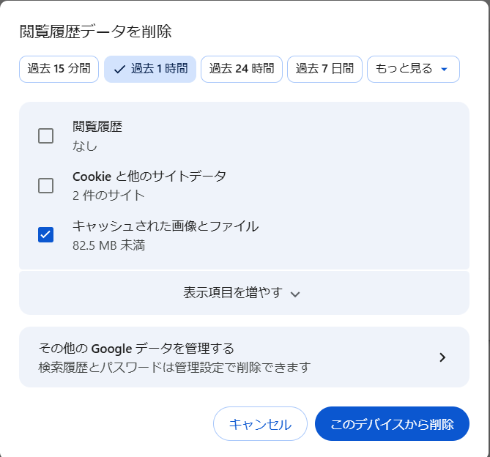The height and width of the screenshot is (457, 490).
Task: Click the chevron next to 表示項目を増やす
Action: click(295, 294)
